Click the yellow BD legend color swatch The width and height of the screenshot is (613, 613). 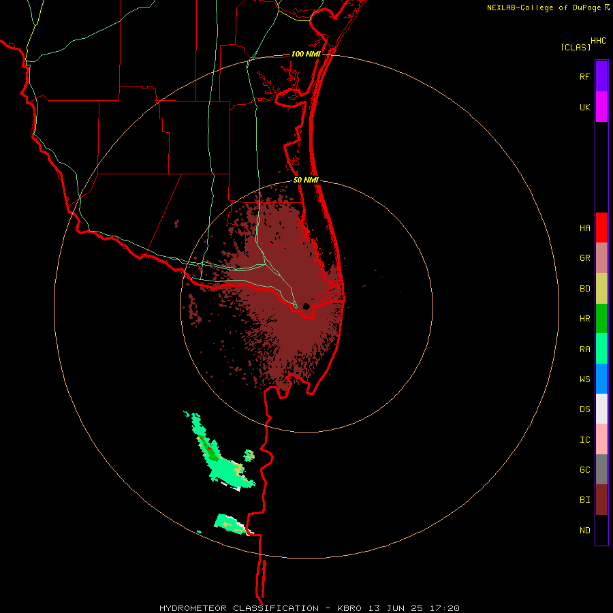[x=601, y=289]
